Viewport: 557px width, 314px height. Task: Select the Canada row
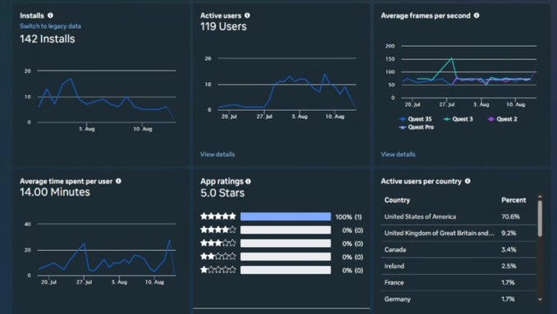459,249
